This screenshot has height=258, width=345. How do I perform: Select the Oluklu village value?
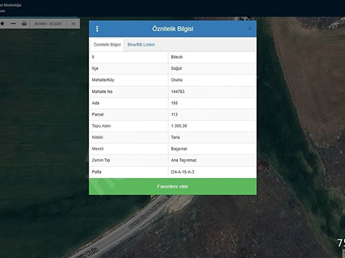pos(177,80)
